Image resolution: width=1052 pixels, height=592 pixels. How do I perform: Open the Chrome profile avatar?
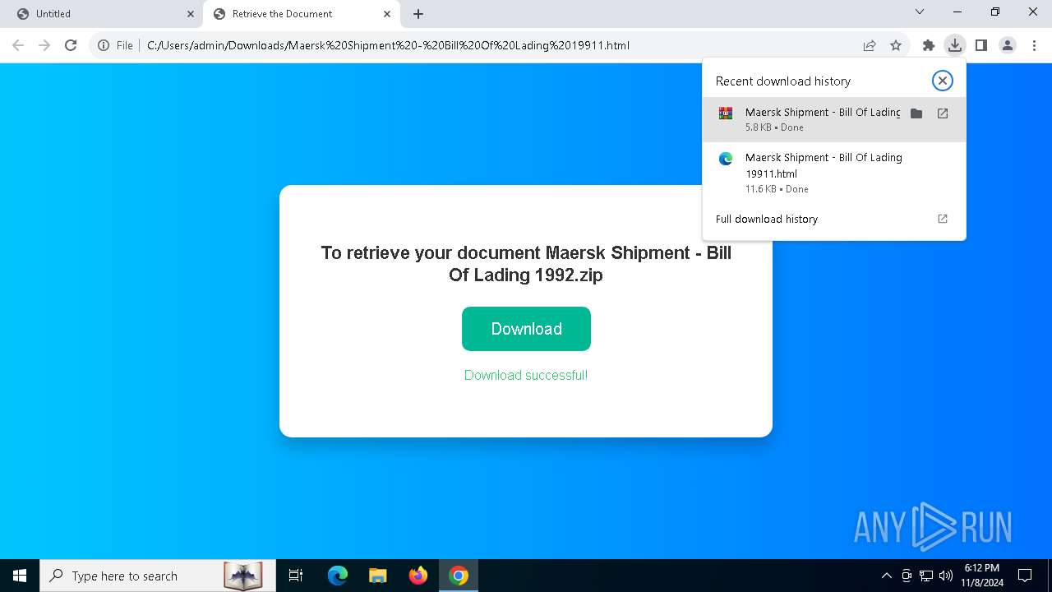point(1008,45)
